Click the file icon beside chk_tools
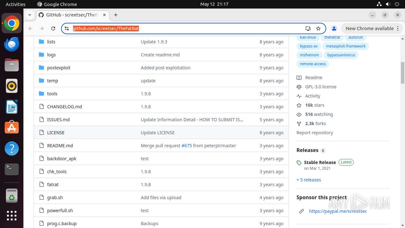 coord(41,171)
